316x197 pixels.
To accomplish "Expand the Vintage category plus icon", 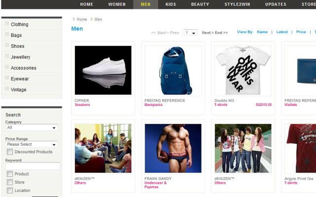I will click(x=7, y=89).
